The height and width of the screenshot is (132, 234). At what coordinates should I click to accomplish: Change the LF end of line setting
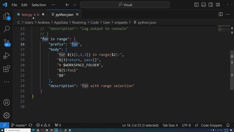pyautogui.click(x=197, y=125)
